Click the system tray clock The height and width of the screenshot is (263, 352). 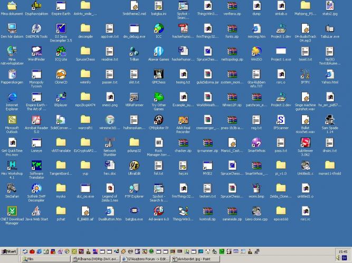coord(343,251)
